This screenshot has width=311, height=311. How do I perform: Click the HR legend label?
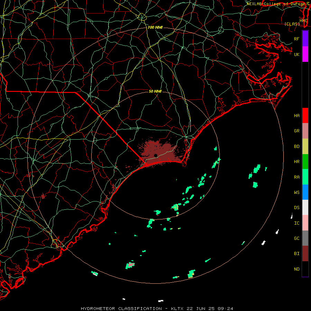click(297, 162)
